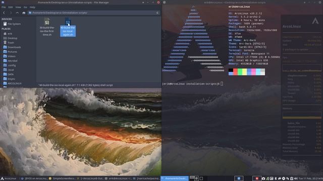The image size is (323, 181).
Task: Select the 40-build-the-iso-local-again.sh script icon
Action: 68,22
